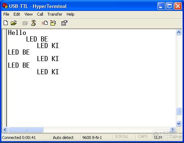The width and height of the screenshot is (184, 143).
Task: Open the Edit menu
Action: 17,14
